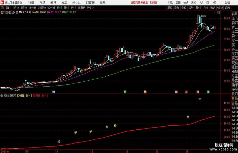
Task: Toggle the chart side panel icon near diamond
Action: [x=219, y=13]
